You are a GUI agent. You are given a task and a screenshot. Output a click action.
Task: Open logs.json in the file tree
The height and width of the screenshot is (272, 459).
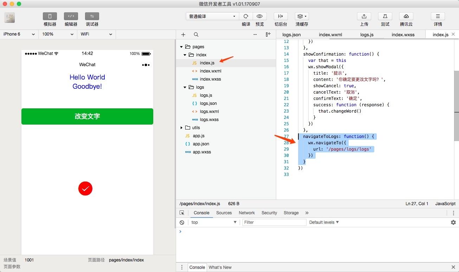click(208, 103)
